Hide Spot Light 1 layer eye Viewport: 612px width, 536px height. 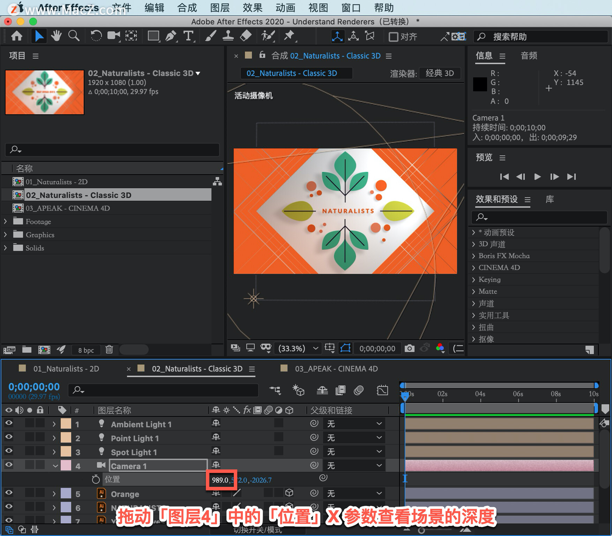pyautogui.click(x=9, y=451)
